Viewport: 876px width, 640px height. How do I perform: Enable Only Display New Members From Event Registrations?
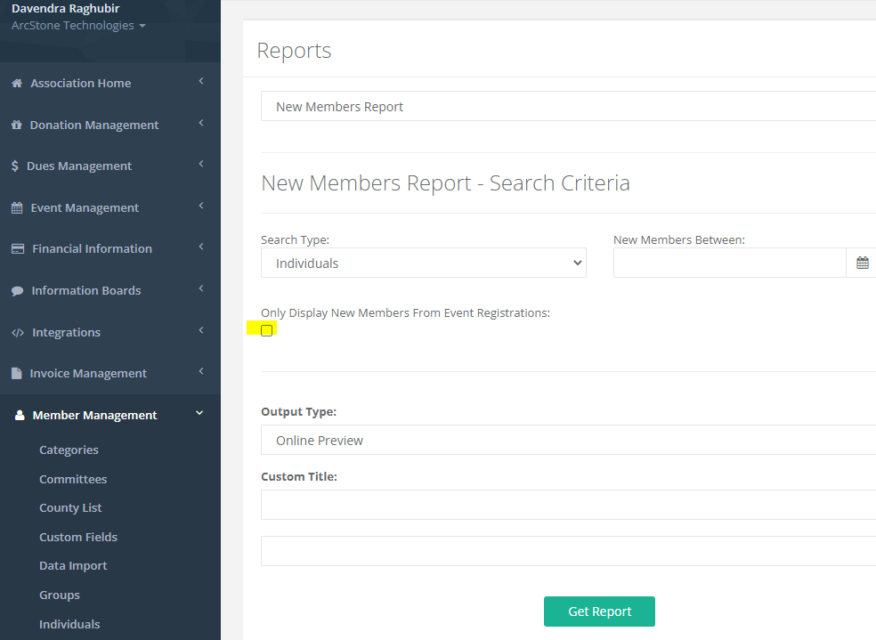(x=266, y=330)
